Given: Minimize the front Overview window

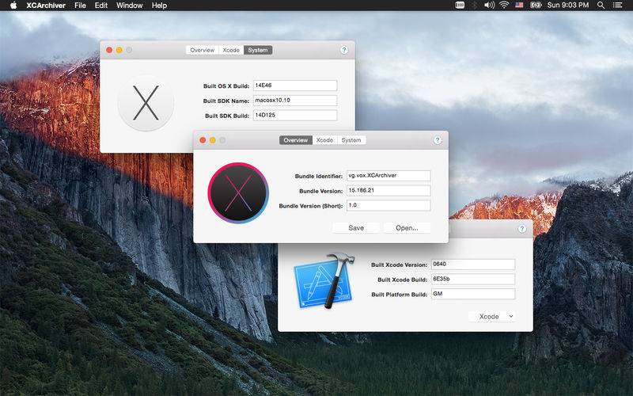Looking at the screenshot, I should pos(213,140).
